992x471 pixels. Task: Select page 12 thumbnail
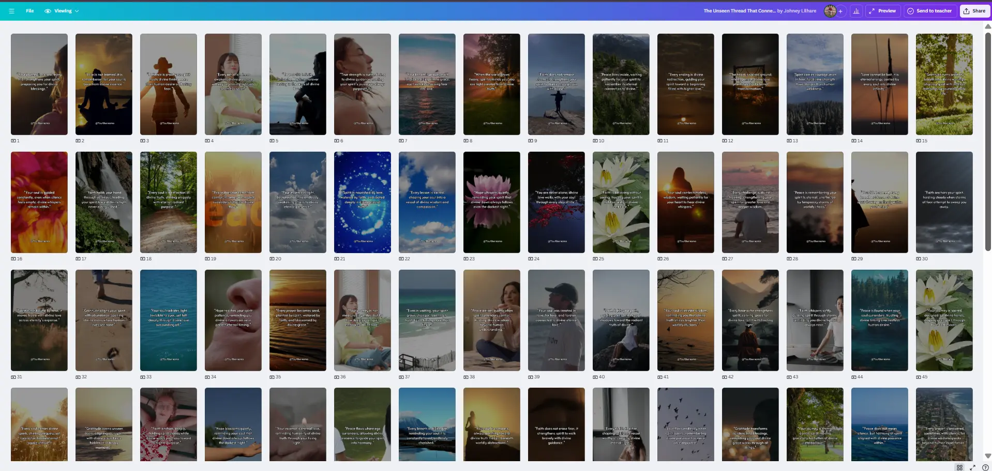click(750, 84)
